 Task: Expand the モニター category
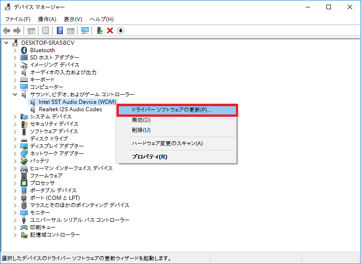click(x=15, y=213)
